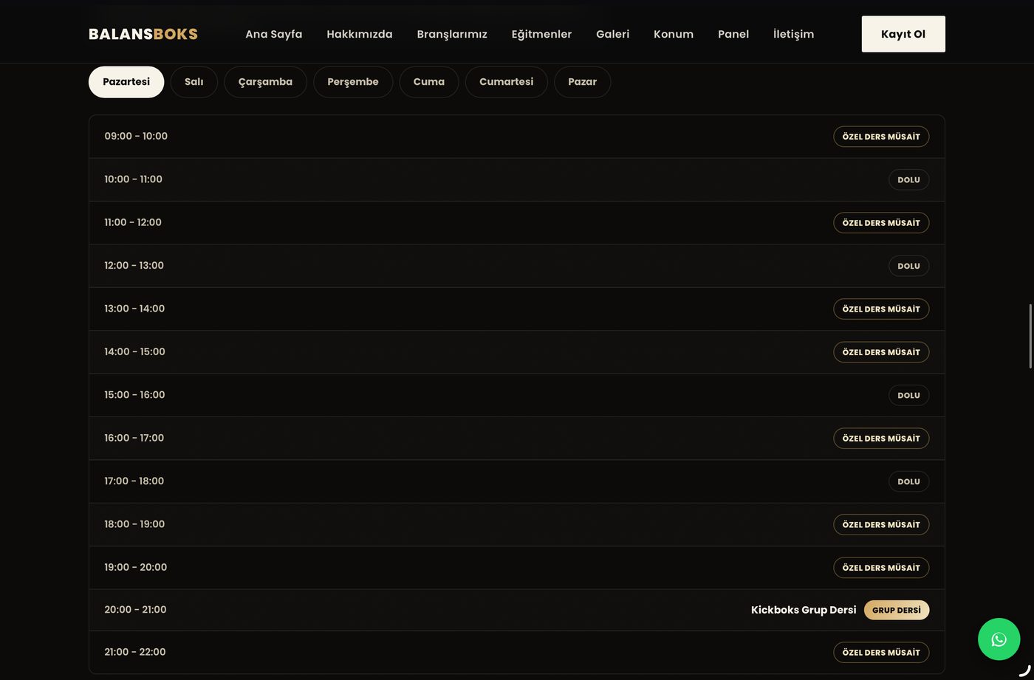1034x680 pixels.
Task: Click the 20:00 - 21:00 time slot text
Action: point(135,610)
